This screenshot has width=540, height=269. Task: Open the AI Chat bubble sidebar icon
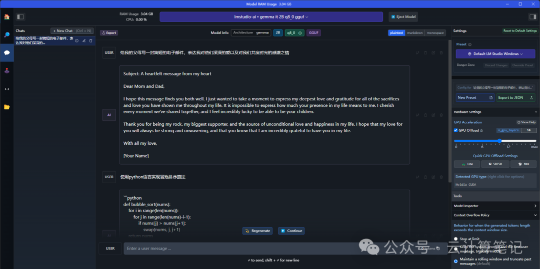(7, 52)
